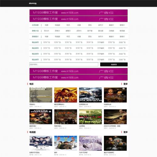Select 动漫 in the 在线电影 row

coord(79,25)
